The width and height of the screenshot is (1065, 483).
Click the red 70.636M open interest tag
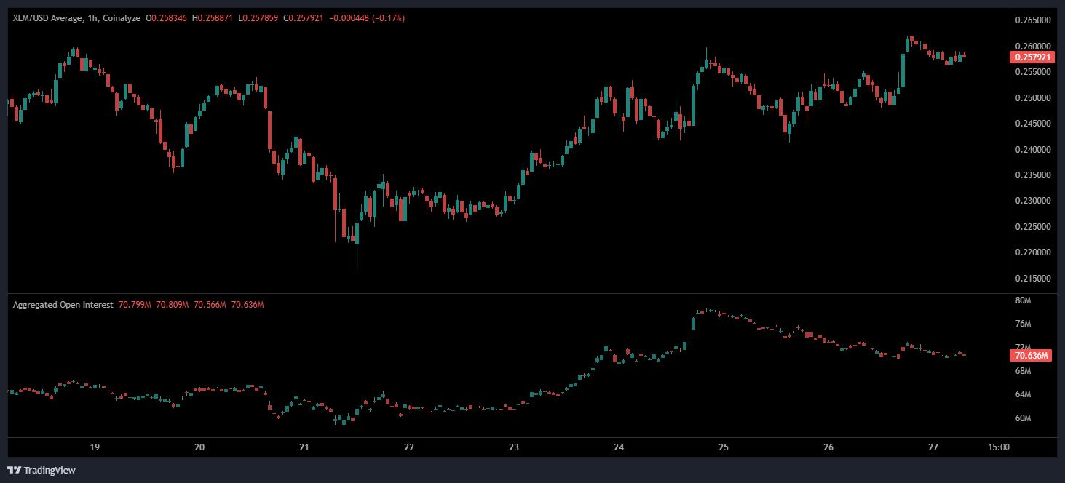1030,356
